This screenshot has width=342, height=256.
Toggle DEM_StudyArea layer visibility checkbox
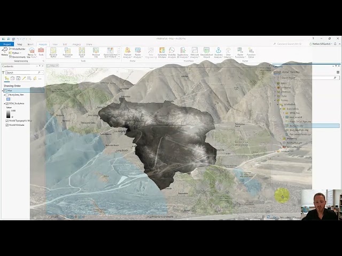[x=7, y=103]
